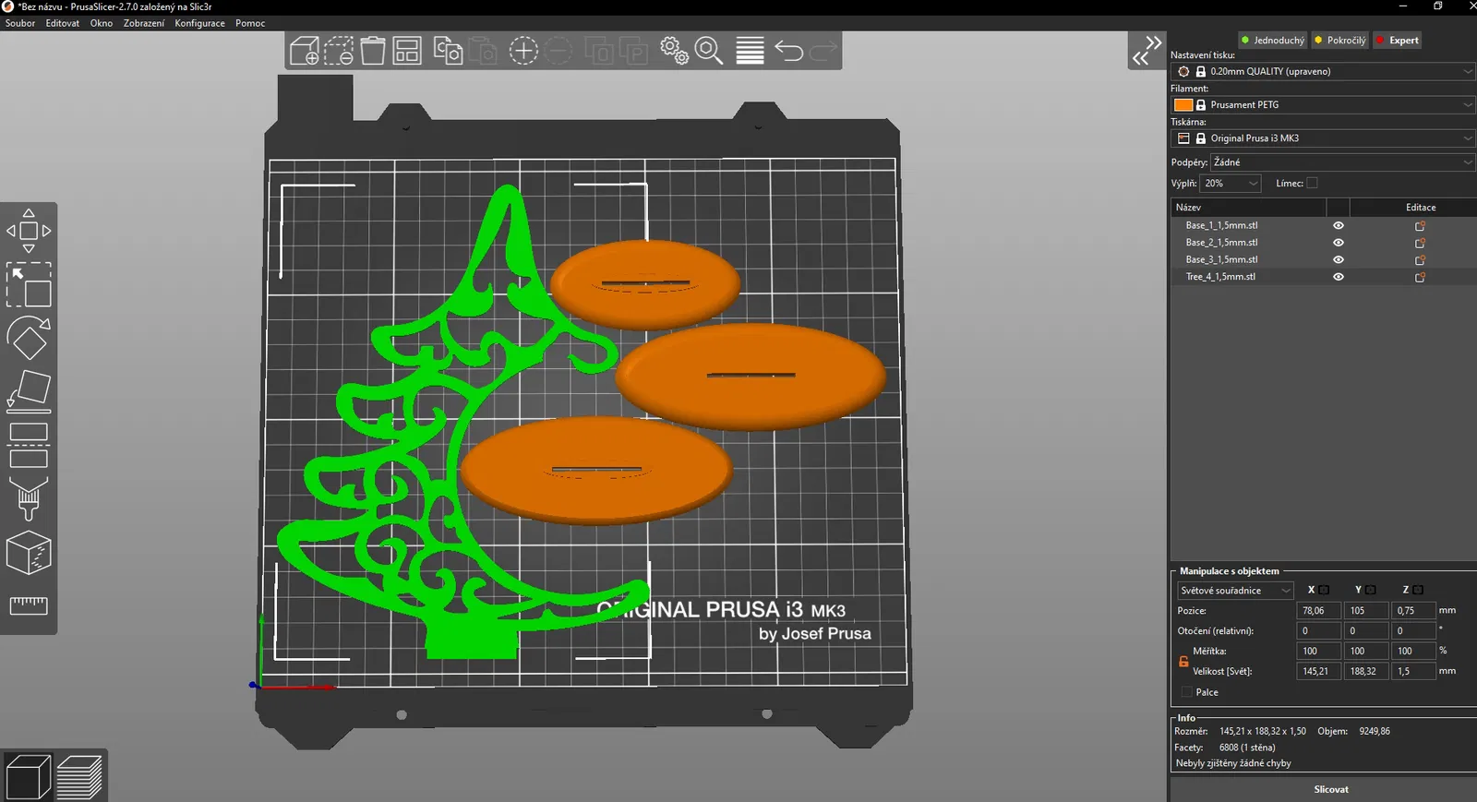Viewport: 1477px width, 802px height.
Task: Select the paint-on supports brush tool
Action: pos(29,499)
